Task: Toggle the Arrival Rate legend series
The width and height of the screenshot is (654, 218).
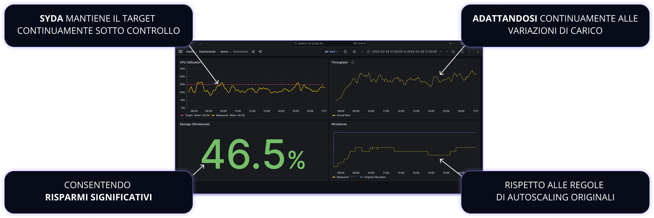Action: 343,115
